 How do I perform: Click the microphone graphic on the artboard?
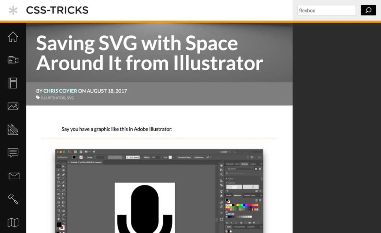[x=145, y=208]
